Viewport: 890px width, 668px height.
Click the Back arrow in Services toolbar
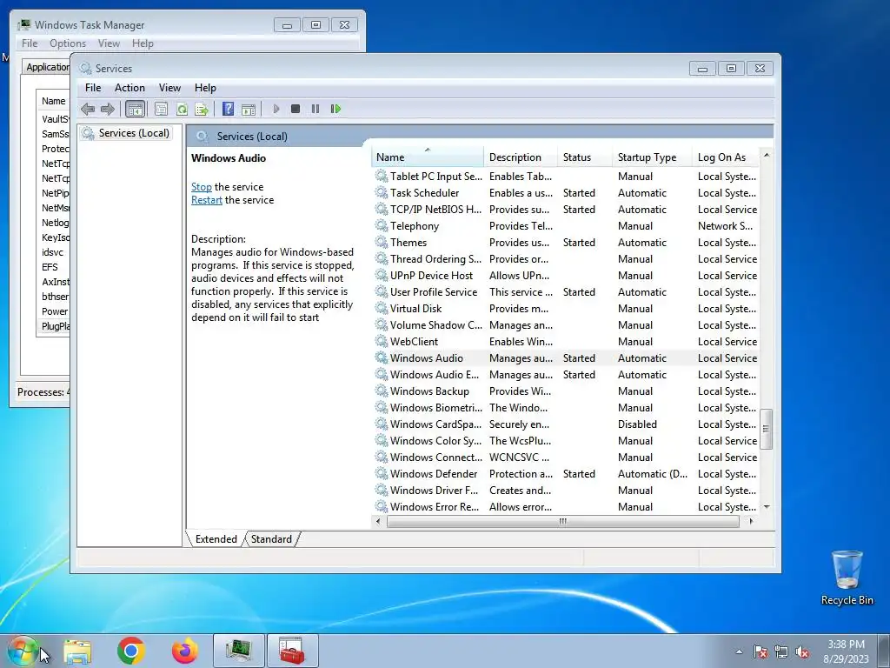point(88,109)
